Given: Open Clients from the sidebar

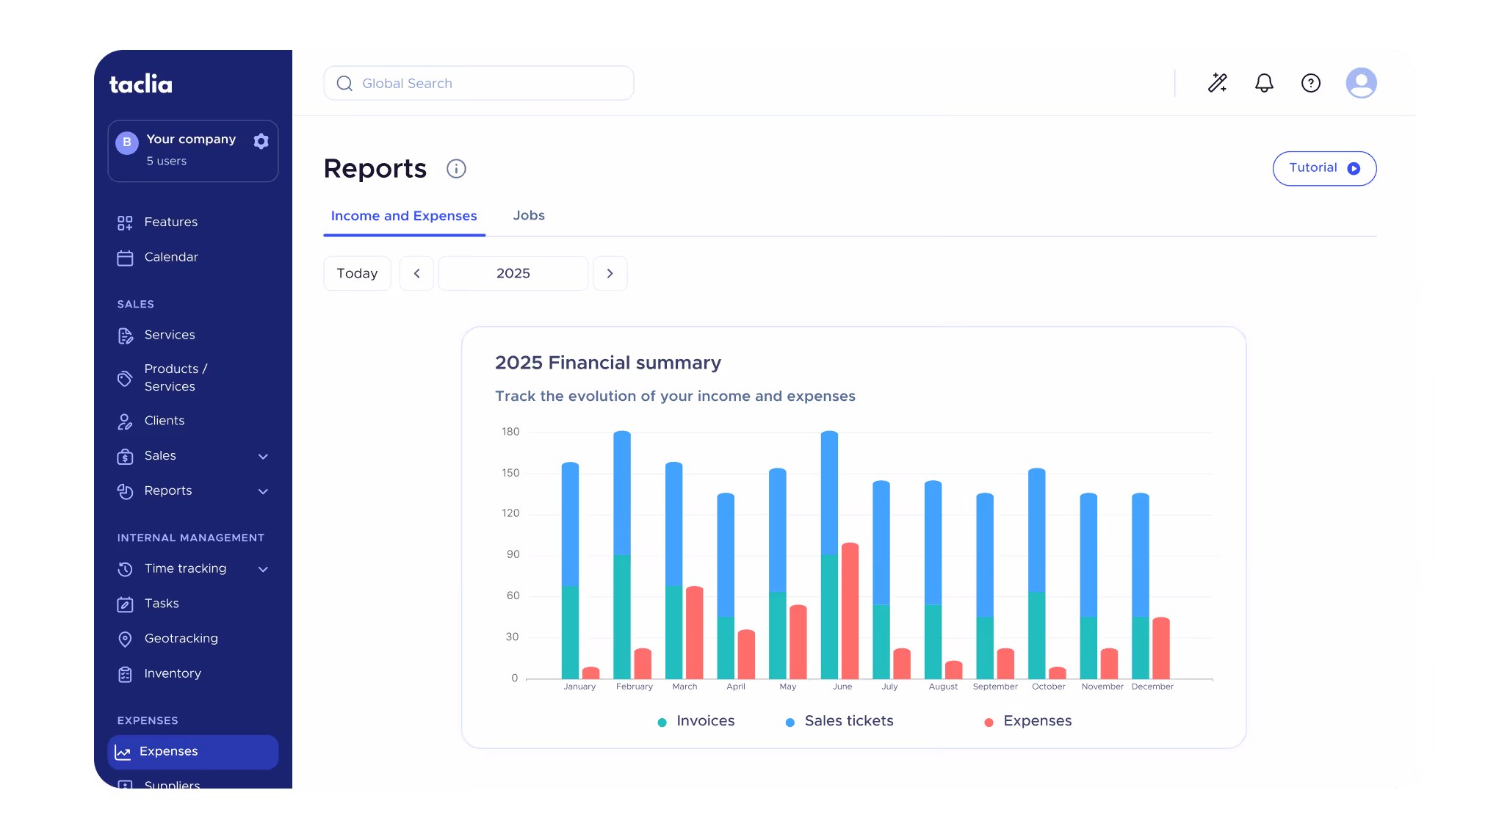Looking at the screenshot, I should [164, 420].
